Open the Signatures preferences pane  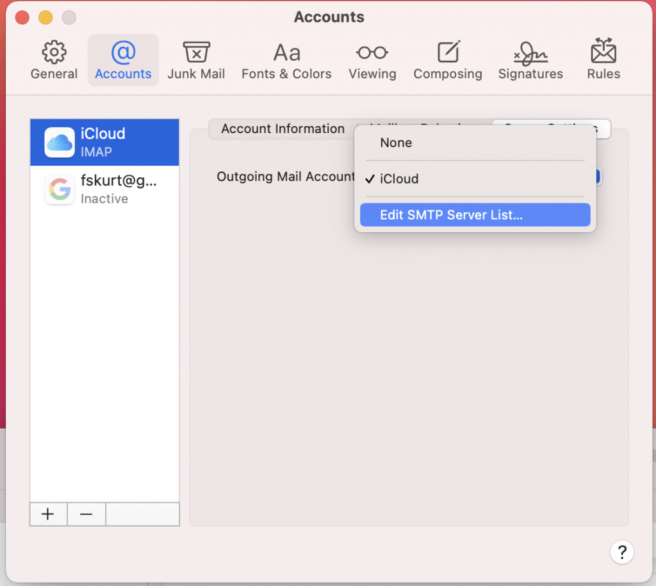[530, 60]
